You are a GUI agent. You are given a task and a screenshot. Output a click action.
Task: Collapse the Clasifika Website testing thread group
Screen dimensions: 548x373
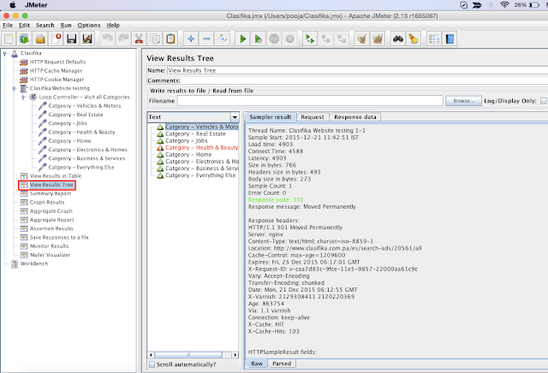[x=15, y=88]
